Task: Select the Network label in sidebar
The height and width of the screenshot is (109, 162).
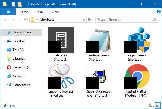Action: point(19,76)
